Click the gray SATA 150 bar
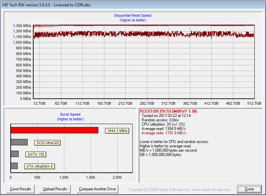Image resolution: width=266 pixels, height=195 pixels. (15, 154)
